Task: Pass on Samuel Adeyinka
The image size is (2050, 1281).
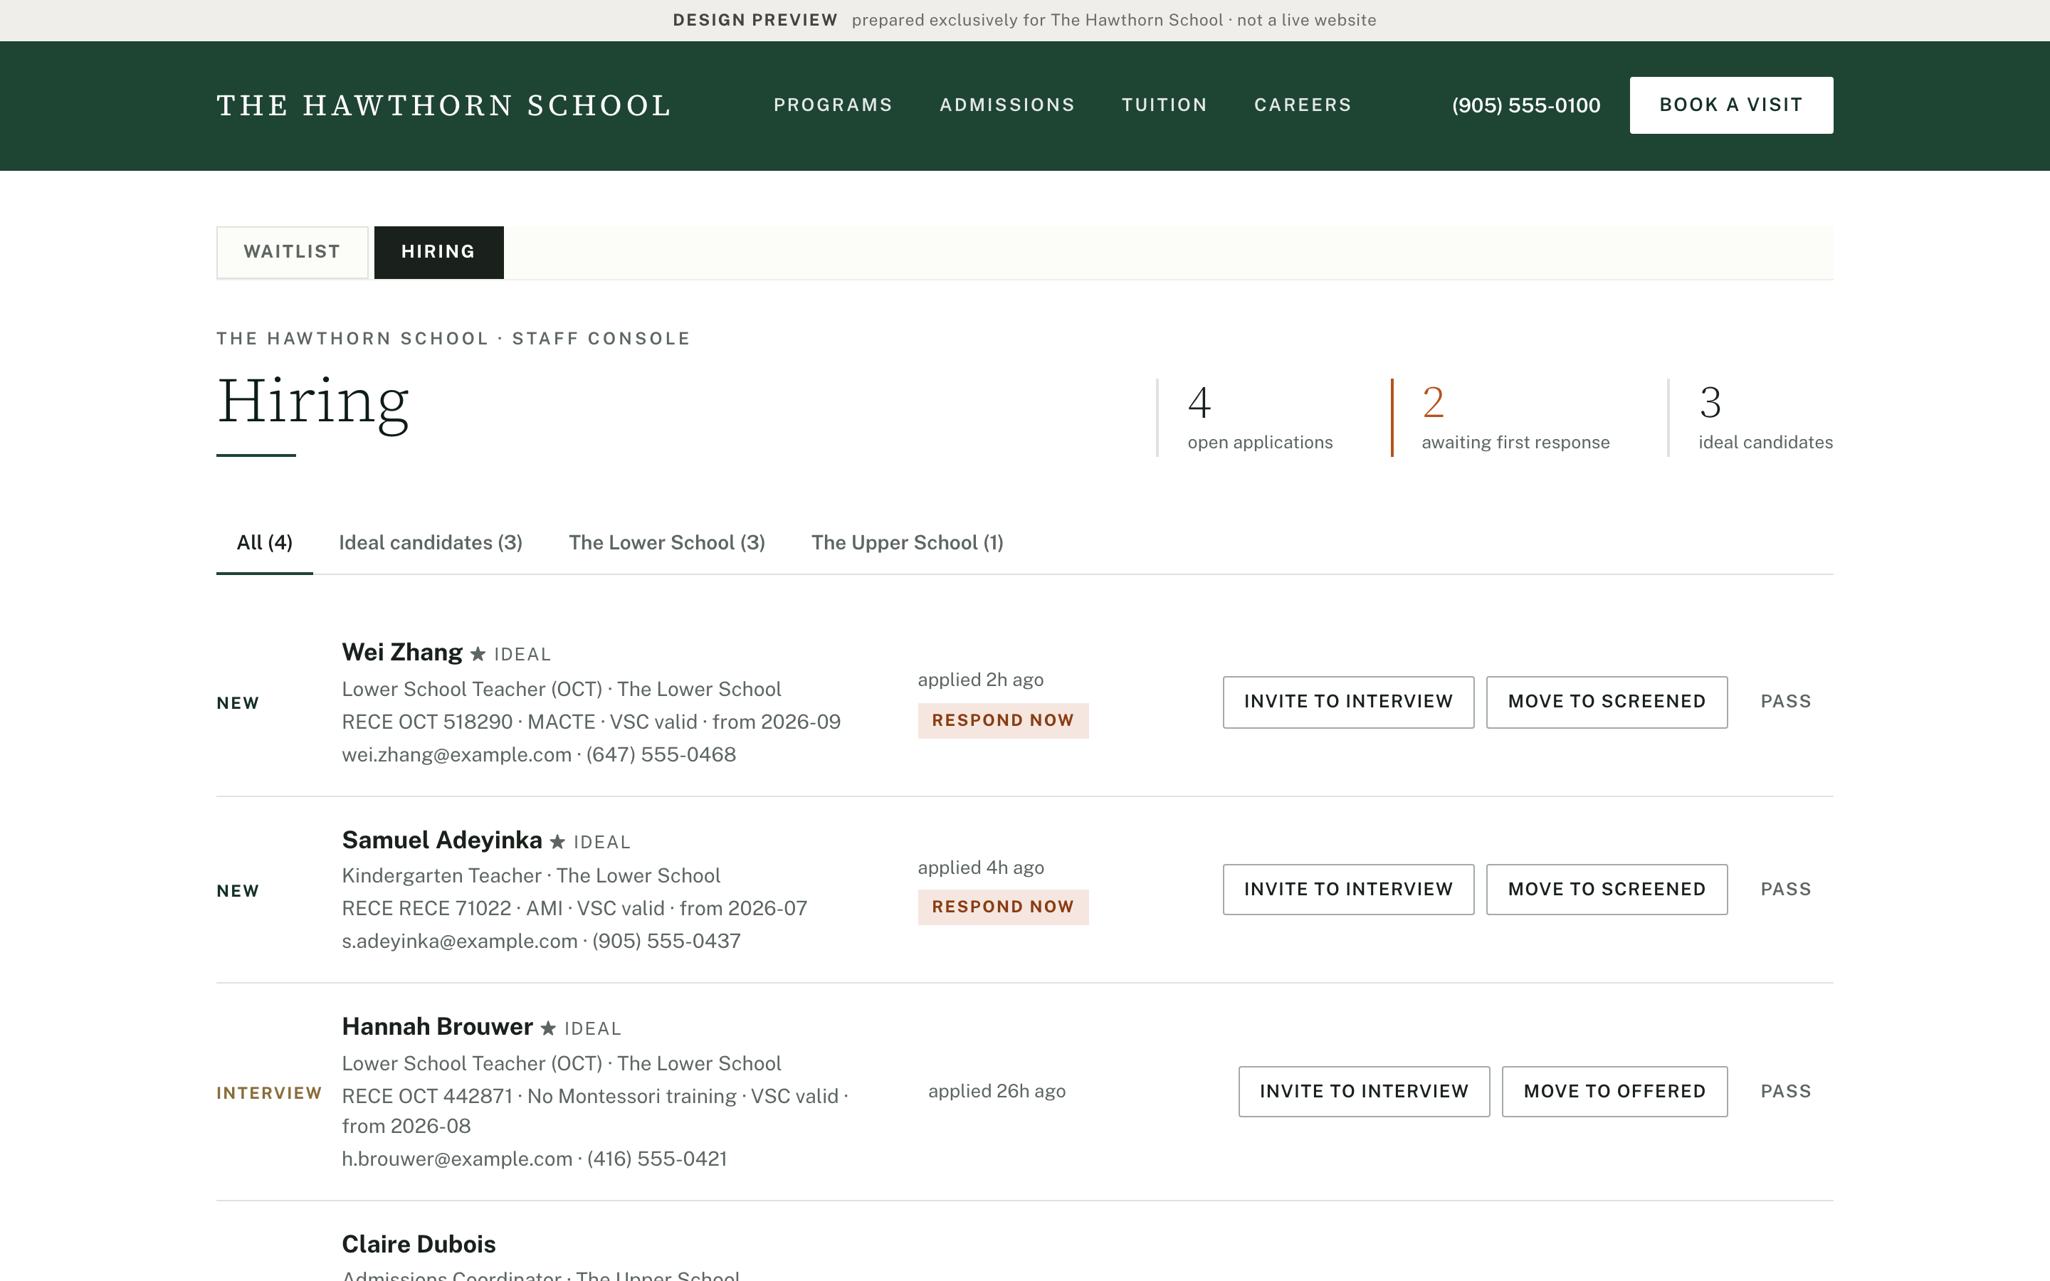Action: click(1786, 890)
